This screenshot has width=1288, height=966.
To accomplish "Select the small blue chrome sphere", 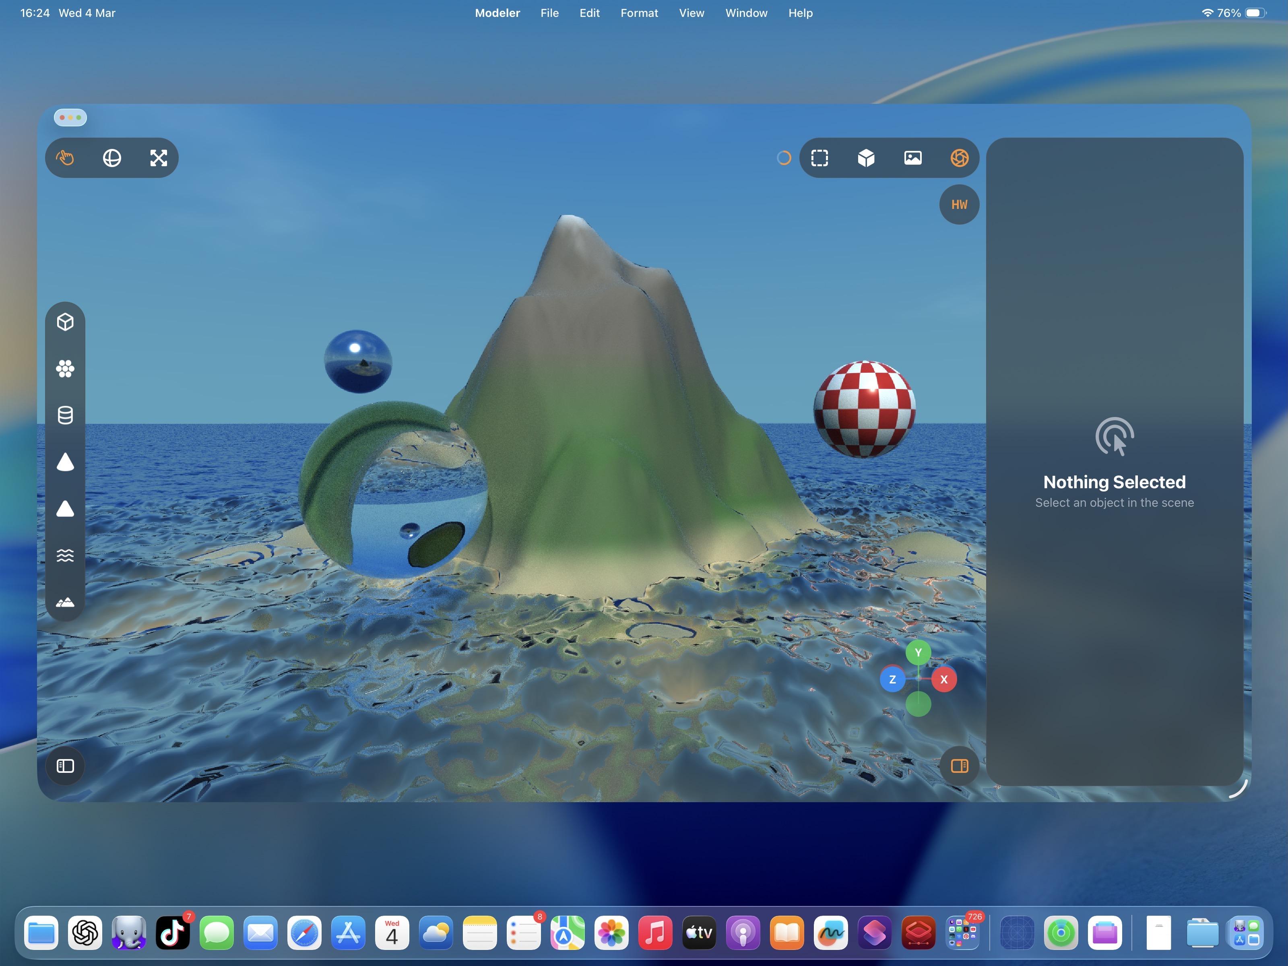I will pyautogui.click(x=358, y=361).
